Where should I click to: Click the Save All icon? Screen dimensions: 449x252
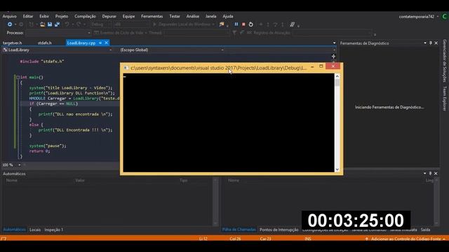pyautogui.click(x=57, y=24)
